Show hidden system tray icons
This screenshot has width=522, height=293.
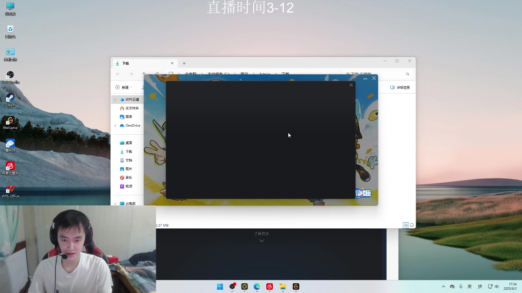coord(443,286)
